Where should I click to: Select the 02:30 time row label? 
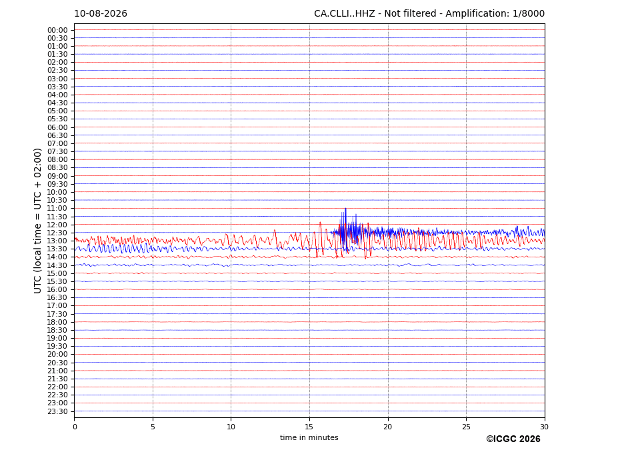point(57,70)
